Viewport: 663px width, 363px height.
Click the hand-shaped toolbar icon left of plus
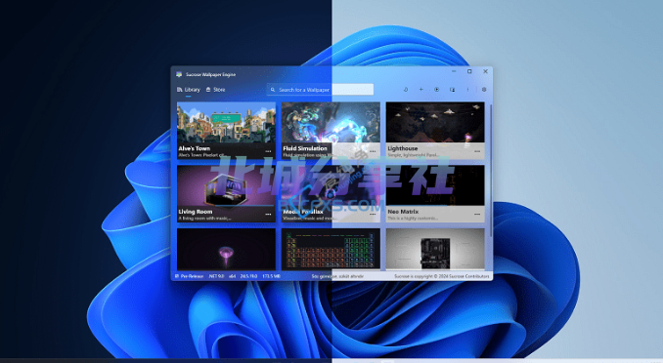tap(406, 90)
